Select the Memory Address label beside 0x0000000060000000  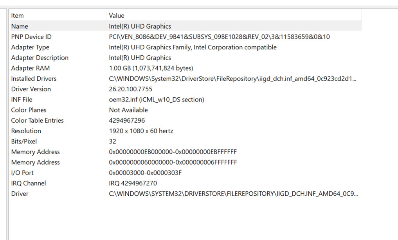click(35, 162)
